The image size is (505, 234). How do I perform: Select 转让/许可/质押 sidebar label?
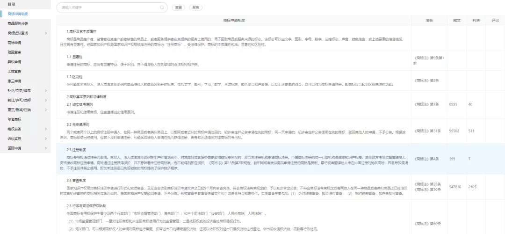pos(19,100)
